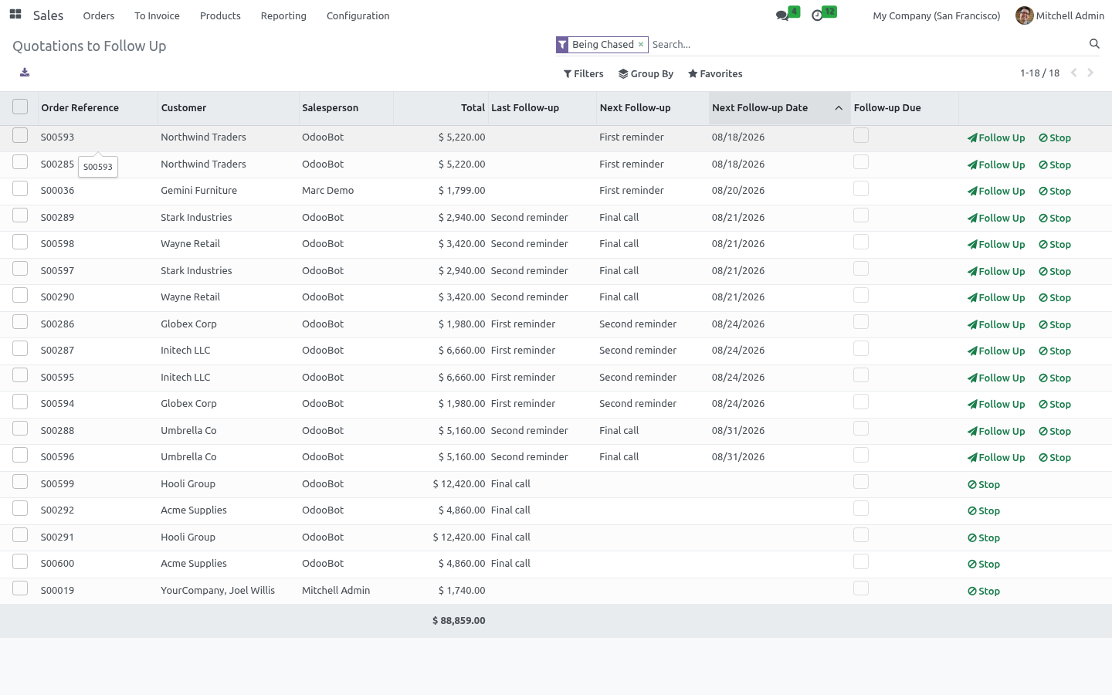Remove the Being Chased filter tag
Image resolution: width=1112 pixels, height=695 pixels.
coord(641,45)
